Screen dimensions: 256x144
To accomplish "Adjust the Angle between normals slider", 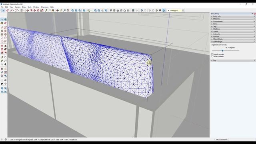I will point(222,51).
